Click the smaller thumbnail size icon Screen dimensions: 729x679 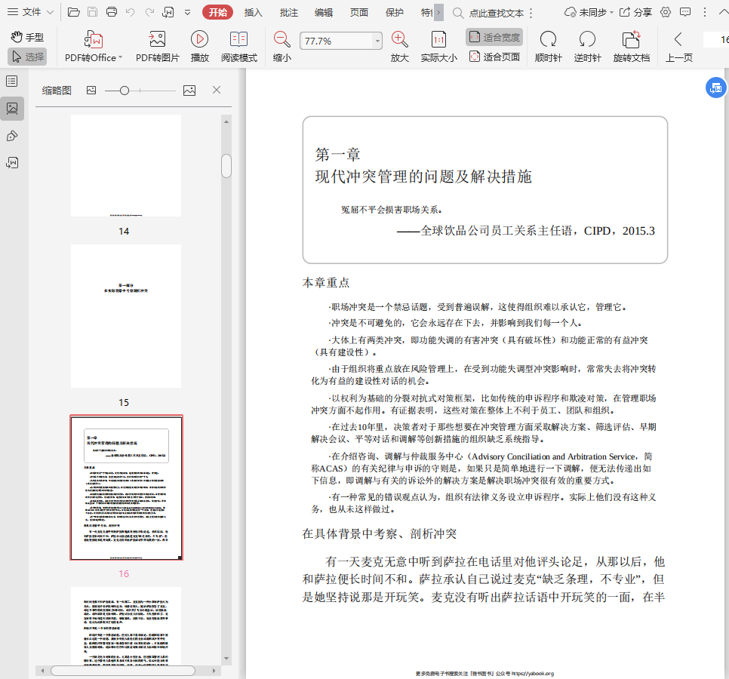91,91
